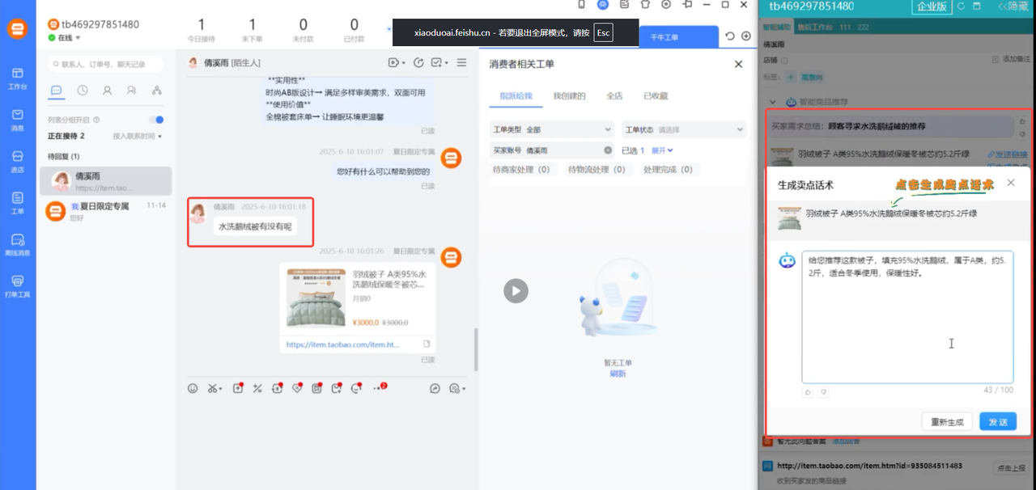This screenshot has height=490, width=1036.
Task: Click the 重新生成 regenerate button
Action: 947,421
